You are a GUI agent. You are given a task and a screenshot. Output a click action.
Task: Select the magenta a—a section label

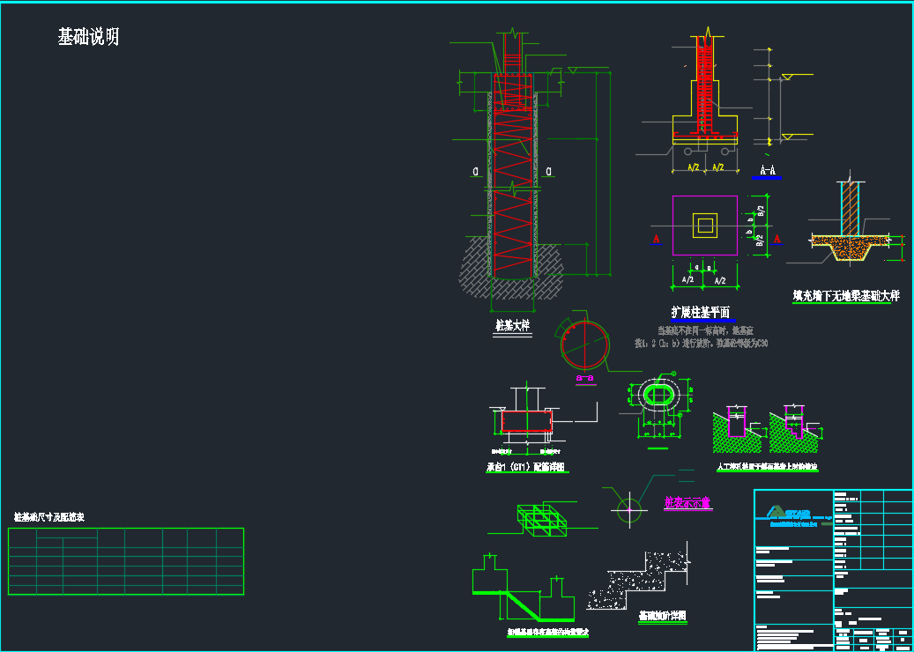click(585, 378)
